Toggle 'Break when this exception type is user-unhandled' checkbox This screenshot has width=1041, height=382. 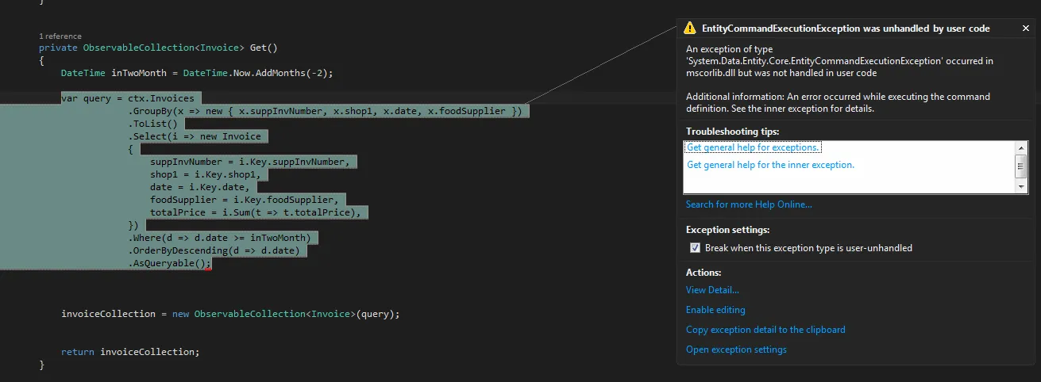click(x=696, y=248)
